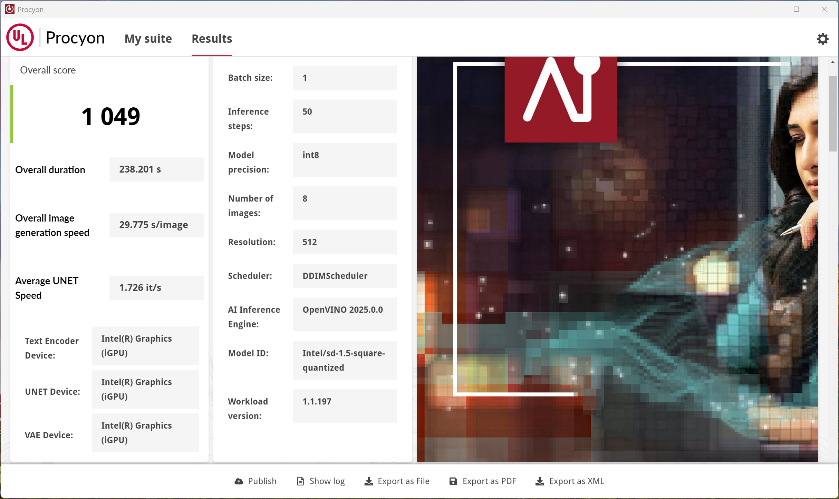Click the Overall score heading

48,70
